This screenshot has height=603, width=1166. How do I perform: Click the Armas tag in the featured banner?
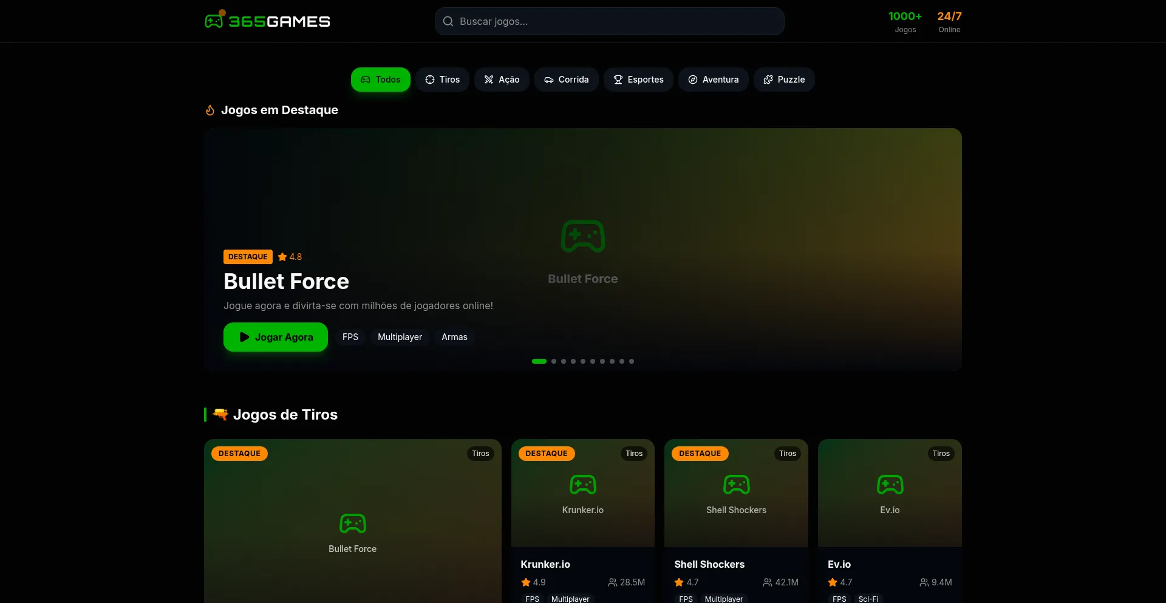coord(454,337)
